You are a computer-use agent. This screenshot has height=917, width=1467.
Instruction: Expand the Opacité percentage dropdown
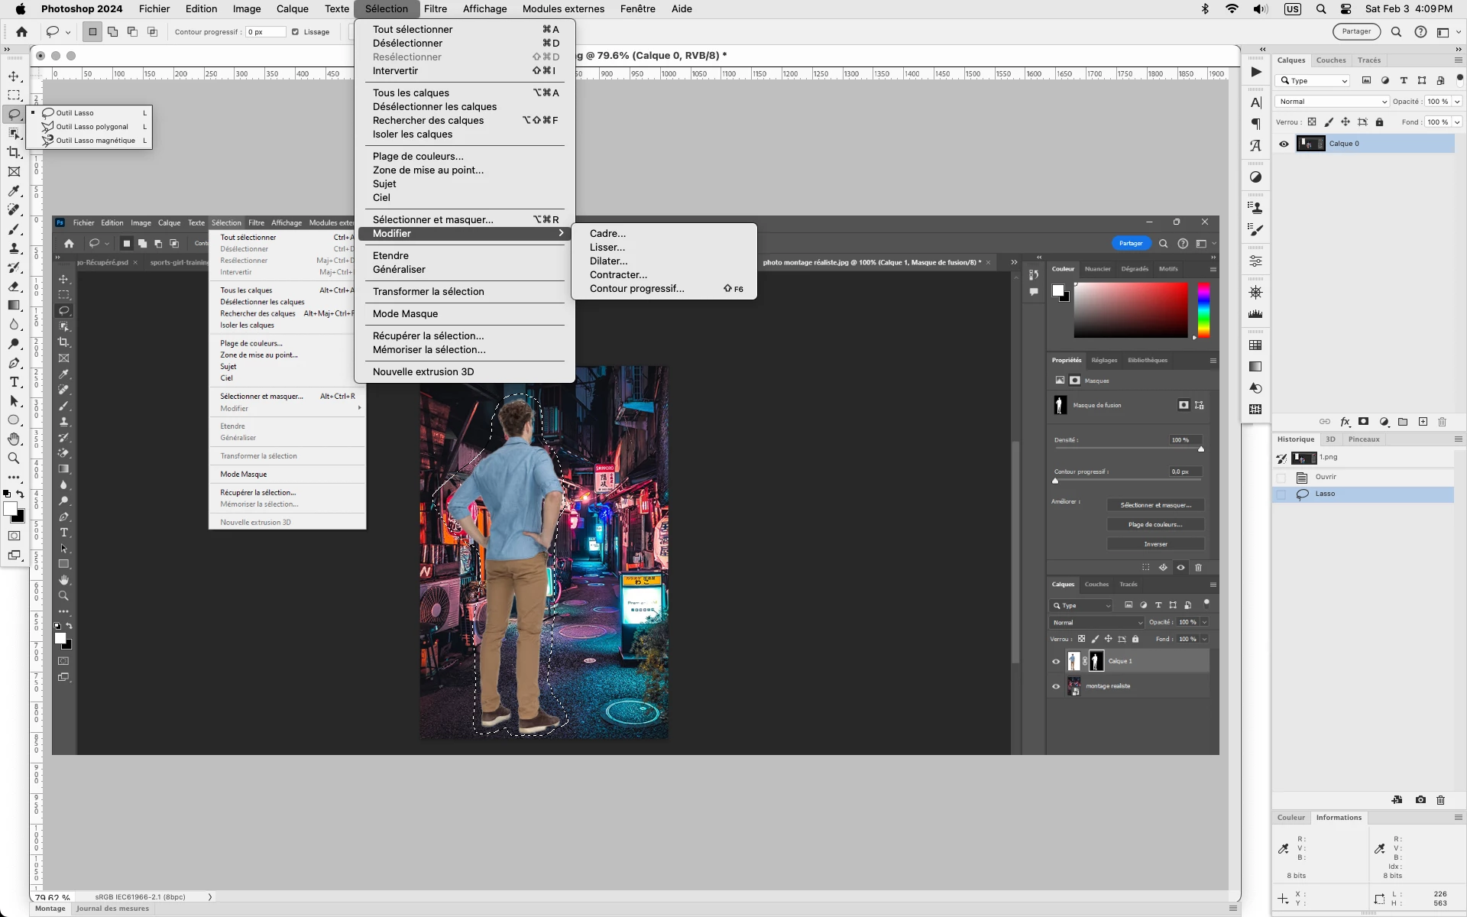[1457, 102]
